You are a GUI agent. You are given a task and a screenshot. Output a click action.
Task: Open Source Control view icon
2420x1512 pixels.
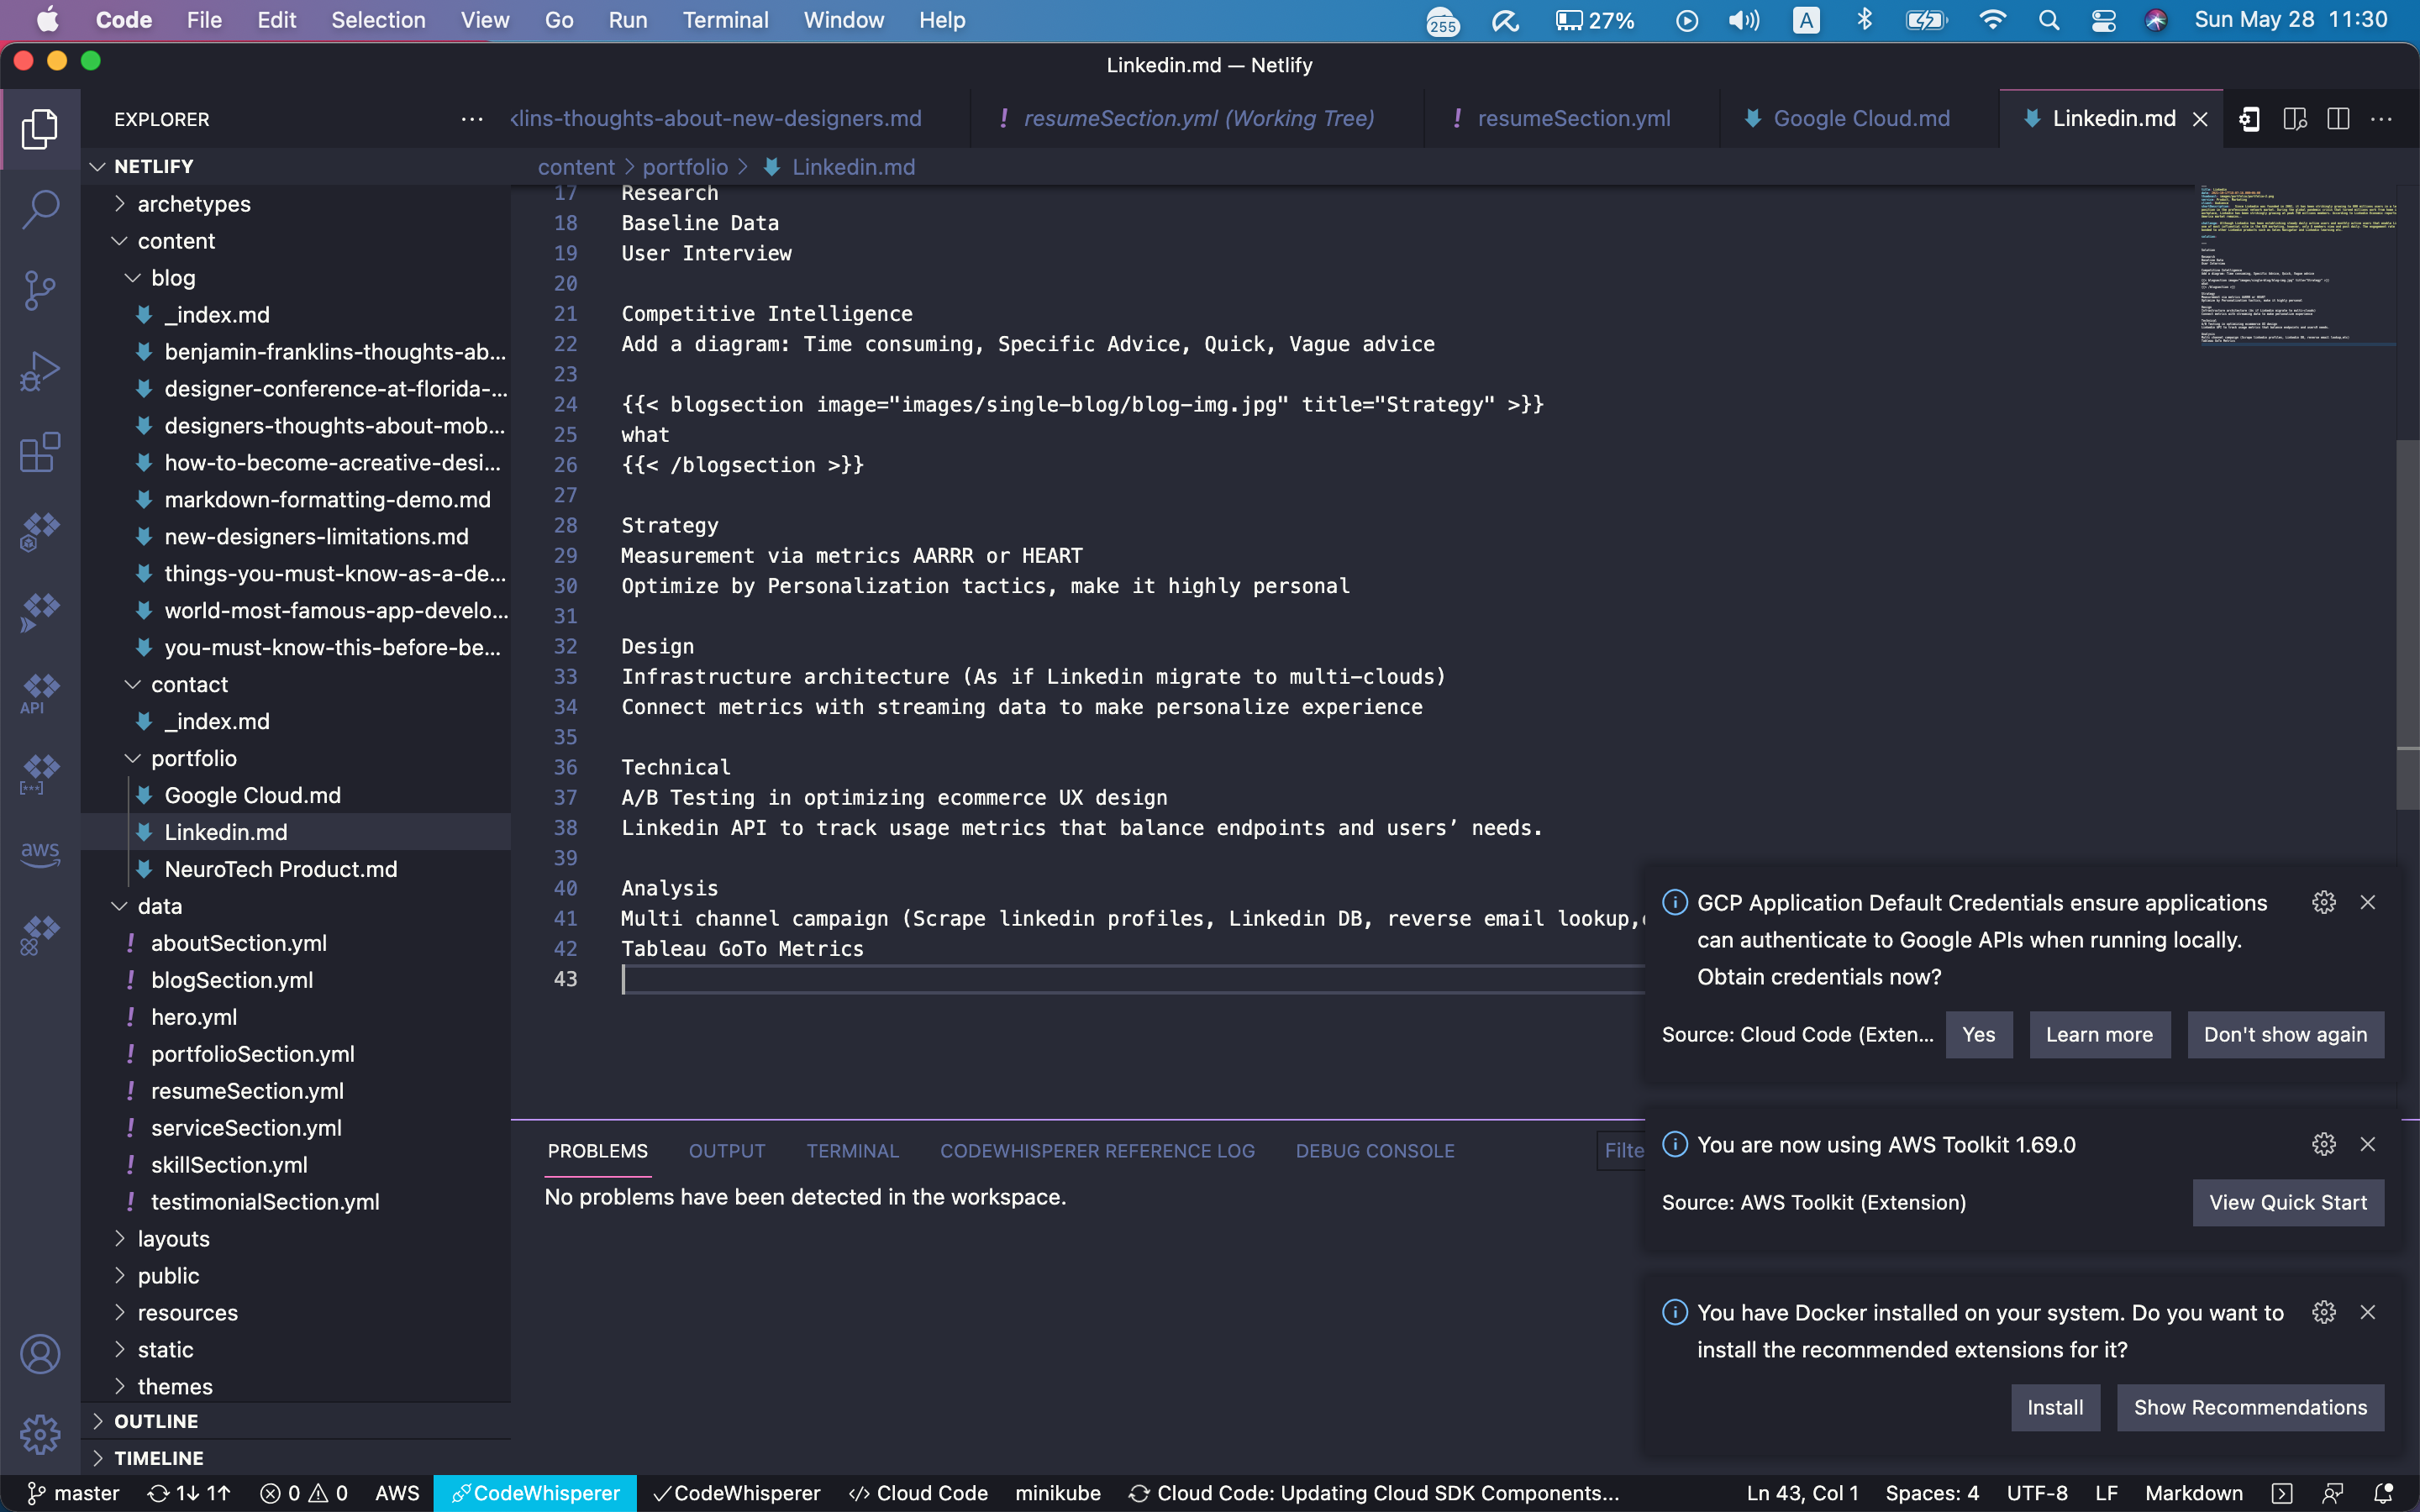(x=40, y=290)
